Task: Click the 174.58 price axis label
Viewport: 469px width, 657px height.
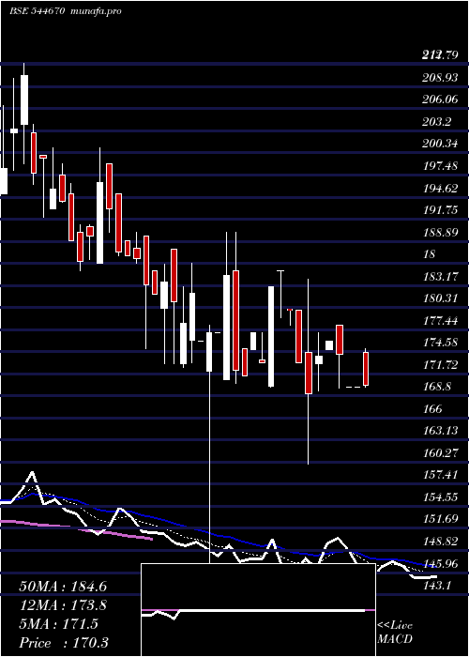Action: (x=440, y=344)
